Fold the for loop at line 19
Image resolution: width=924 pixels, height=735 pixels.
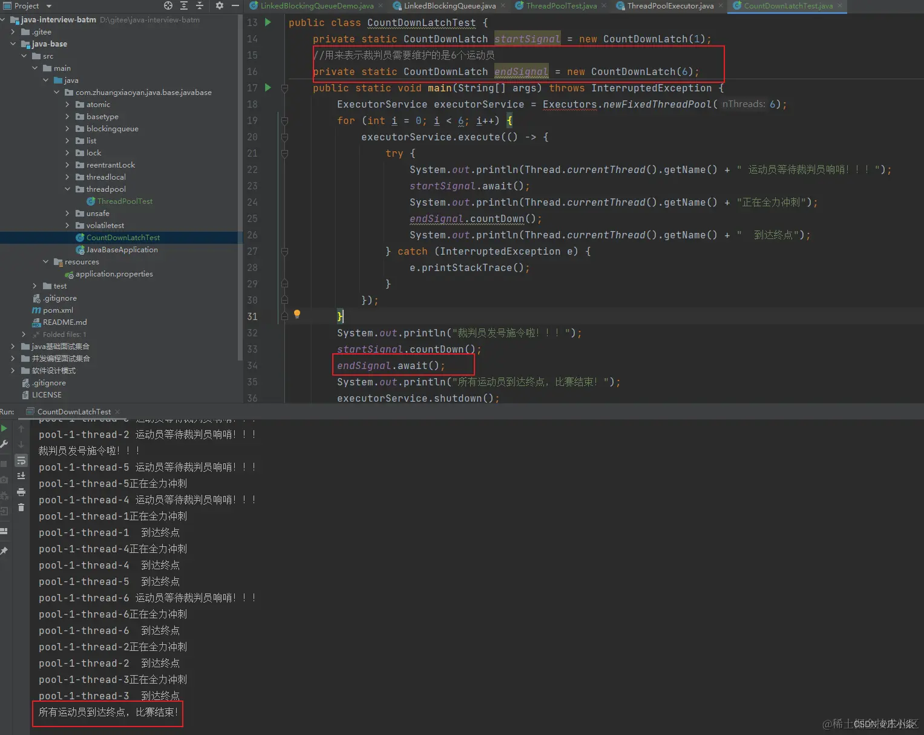click(284, 121)
